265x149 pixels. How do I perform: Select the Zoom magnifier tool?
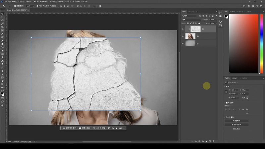click(x=2, y=84)
